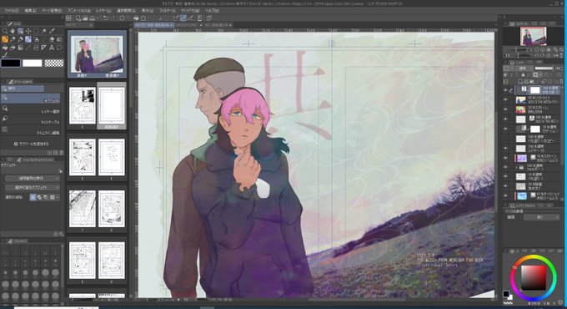The height and width of the screenshot is (309, 567).
Task: Select the Correct line tool
Action: click(5, 55)
